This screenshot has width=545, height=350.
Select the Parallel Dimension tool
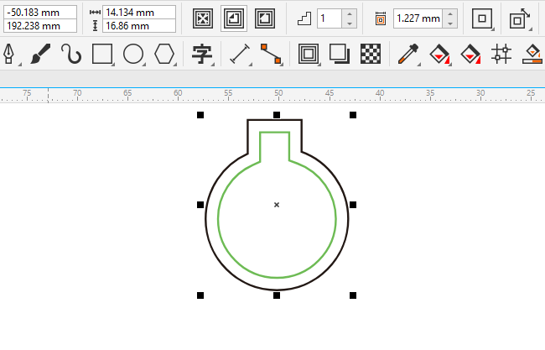point(240,54)
